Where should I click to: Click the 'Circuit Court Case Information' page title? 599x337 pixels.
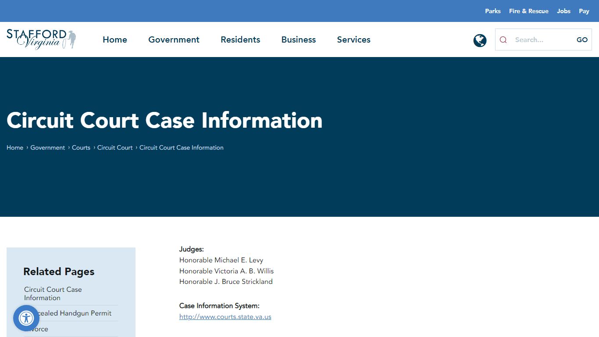click(x=164, y=120)
